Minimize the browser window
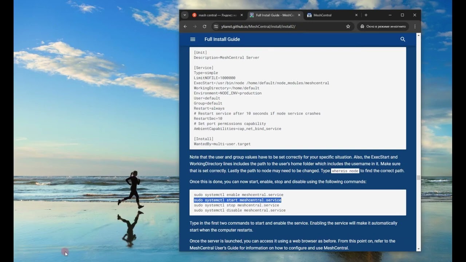 (390, 15)
